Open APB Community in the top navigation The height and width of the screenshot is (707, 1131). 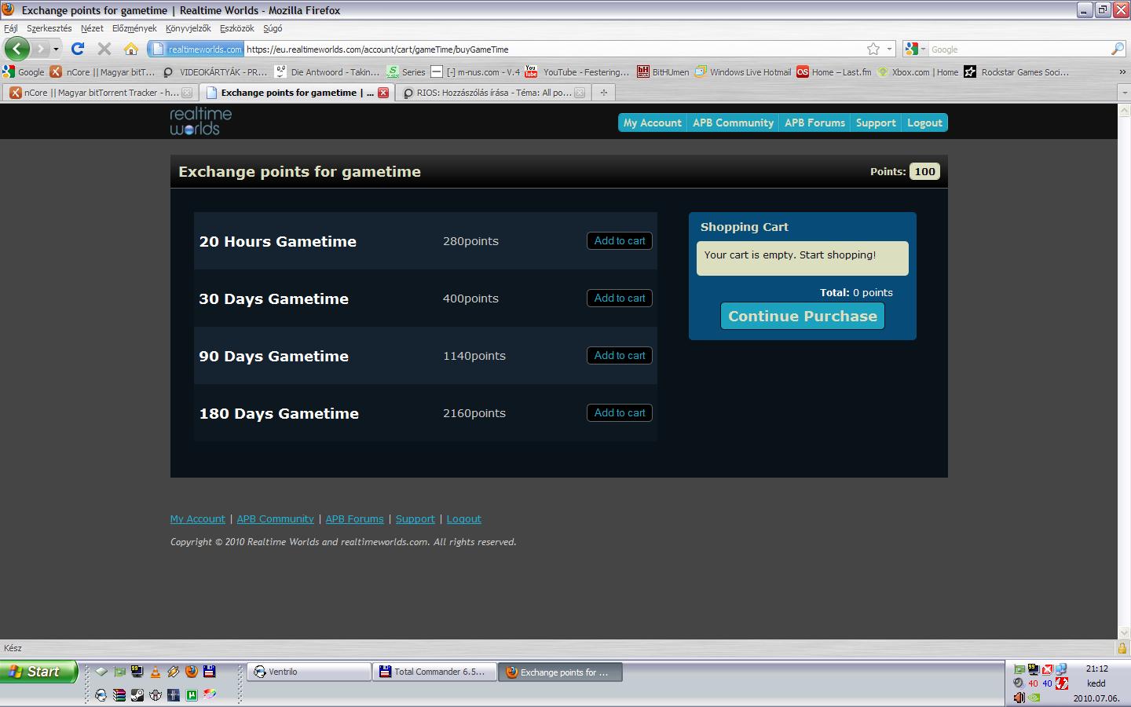(x=733, y=123)
